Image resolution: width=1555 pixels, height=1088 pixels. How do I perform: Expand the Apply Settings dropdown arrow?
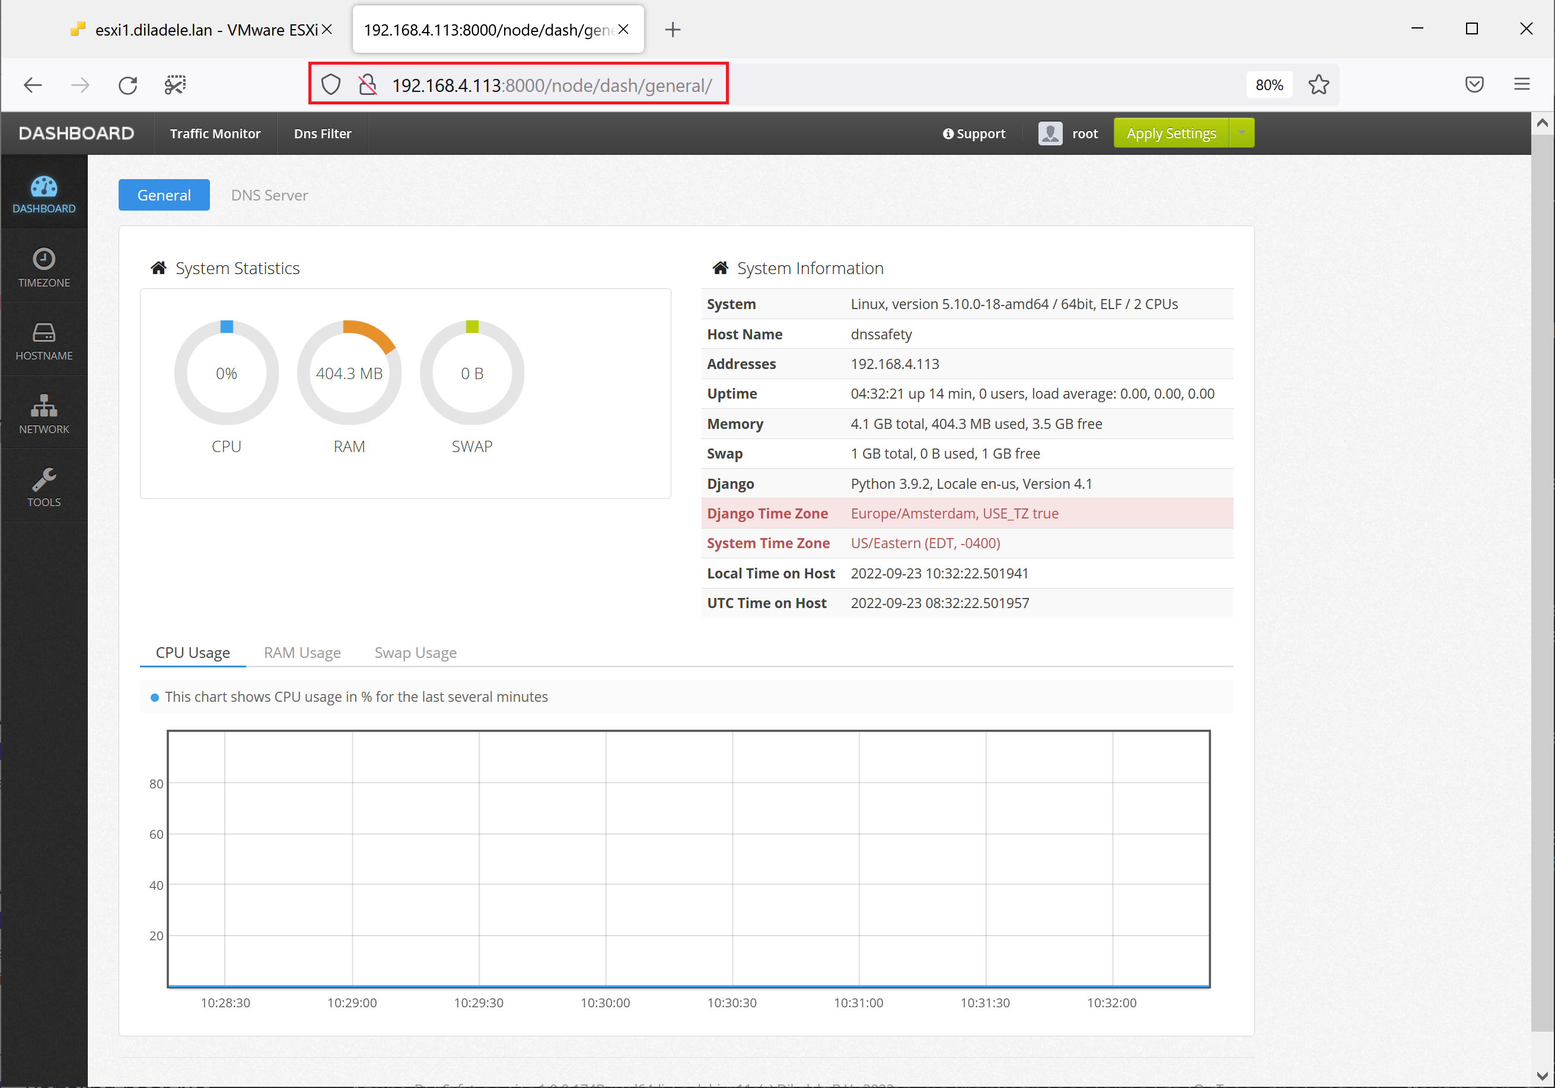pyautogui.click(x=1241, y=133)
